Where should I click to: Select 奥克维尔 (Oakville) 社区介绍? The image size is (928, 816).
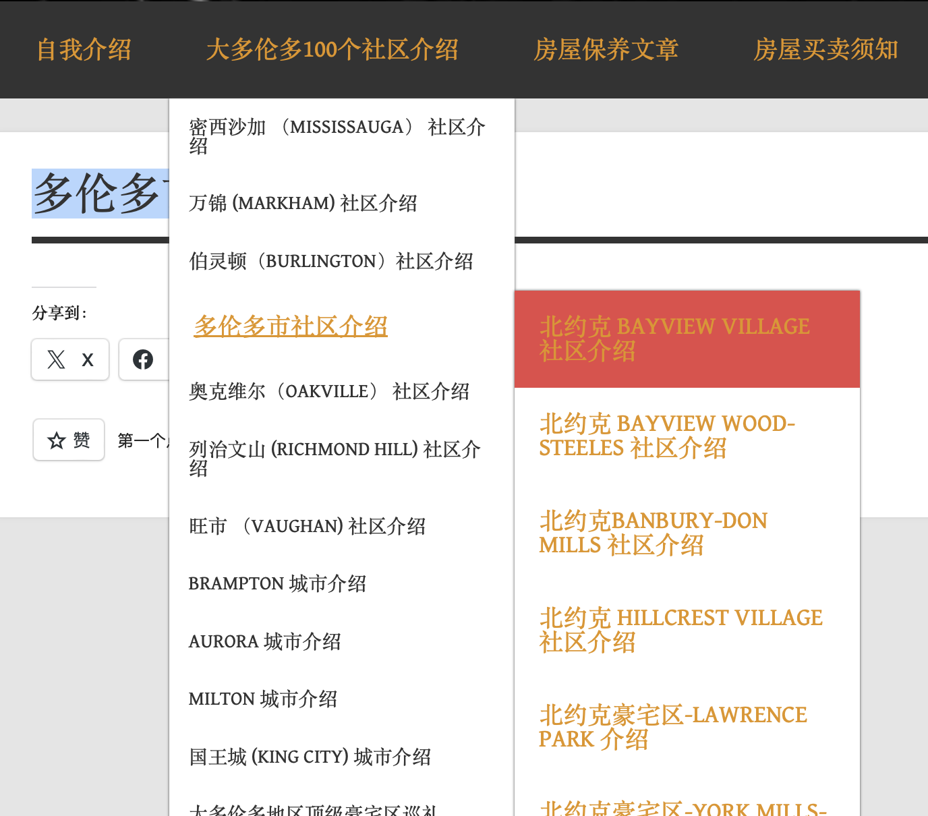click(328, 391)
